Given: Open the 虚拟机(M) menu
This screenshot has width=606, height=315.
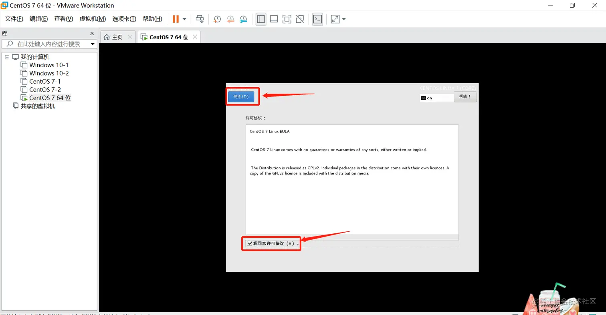Looking at the screenshot, I should coord(93,19).
